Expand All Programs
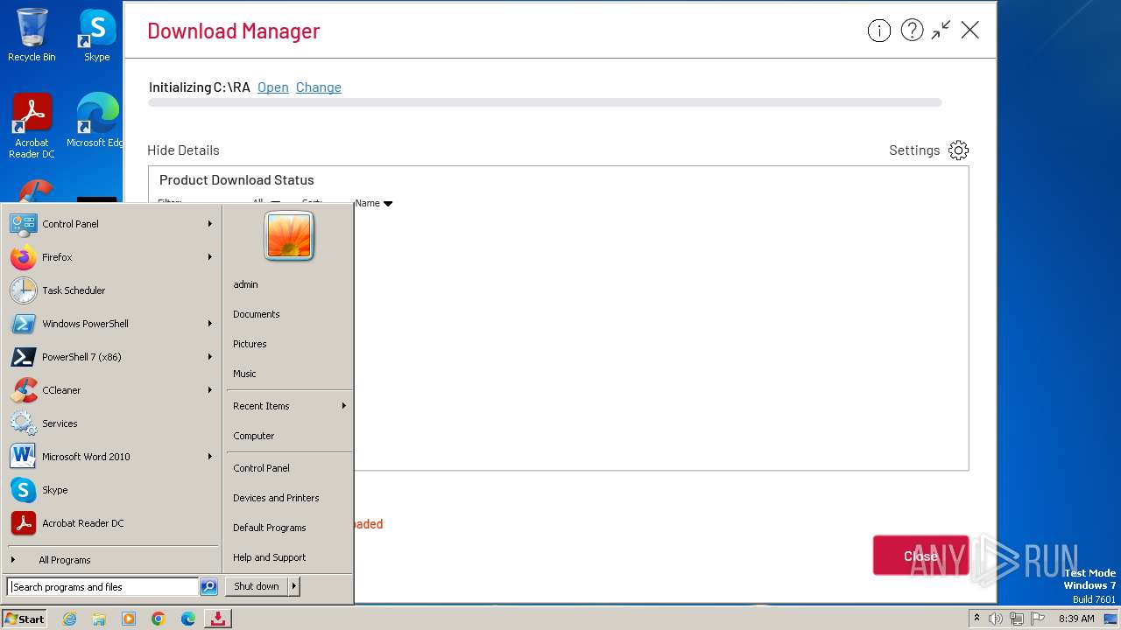This screenshot has width=1121, height=630. click(111, 560)
